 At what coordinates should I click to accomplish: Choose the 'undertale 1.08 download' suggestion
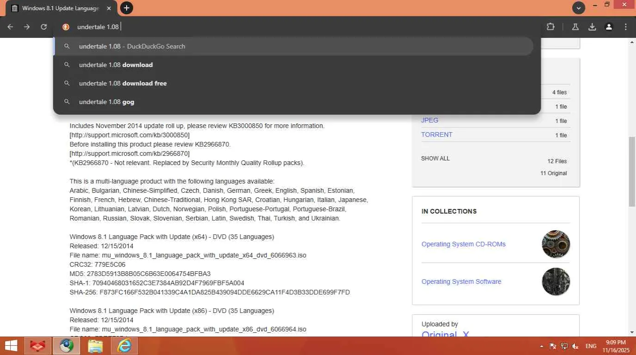point(294,65)
